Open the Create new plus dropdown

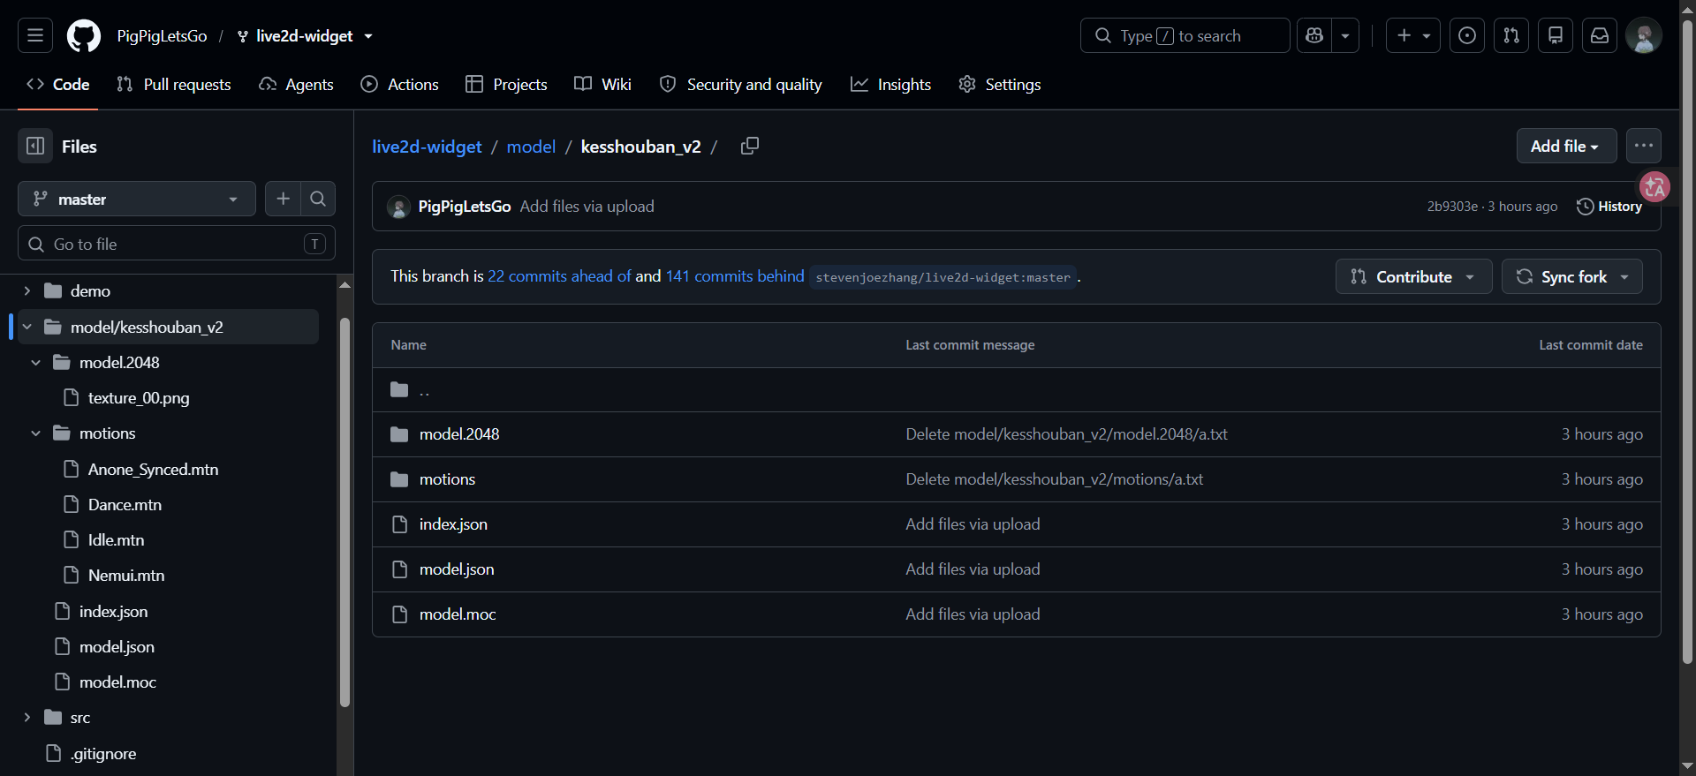pyautogui.click(x=1413, y=35)
